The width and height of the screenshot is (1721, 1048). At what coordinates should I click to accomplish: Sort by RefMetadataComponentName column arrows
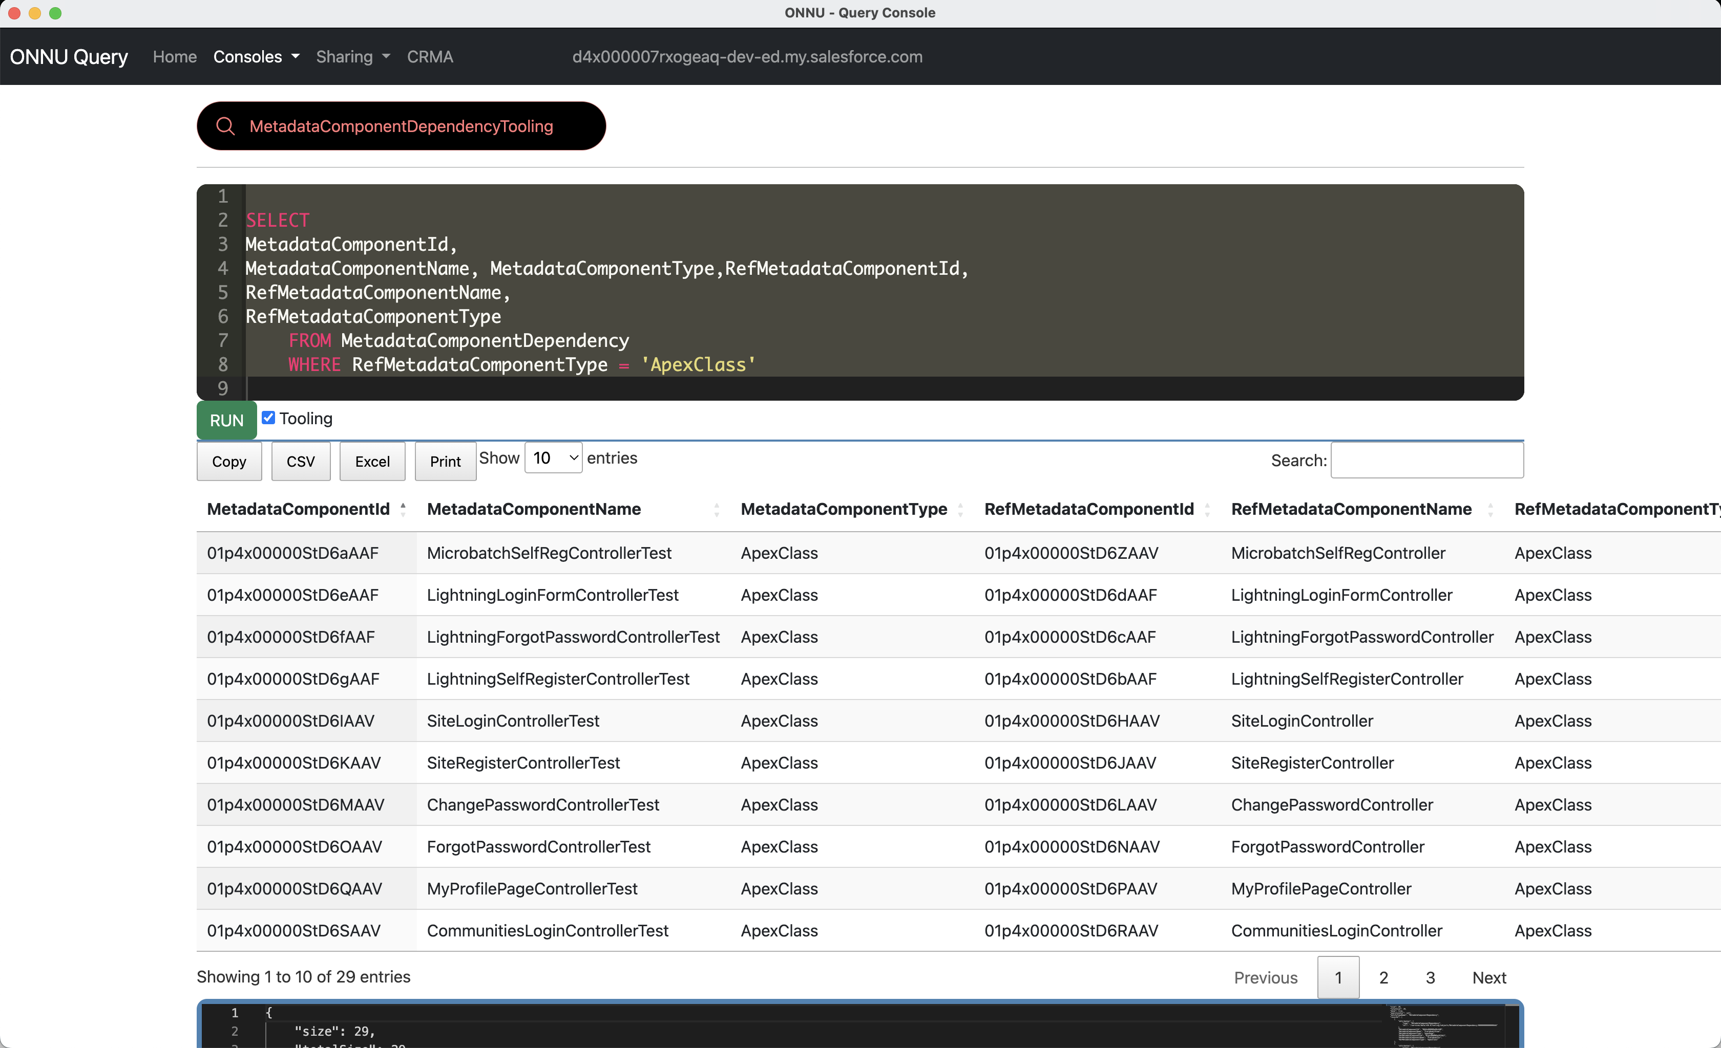click(1491, 509)
